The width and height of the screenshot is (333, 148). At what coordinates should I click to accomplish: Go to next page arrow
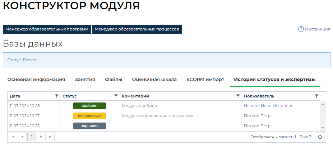[41, 137]
